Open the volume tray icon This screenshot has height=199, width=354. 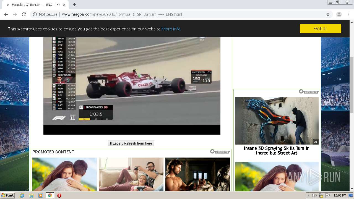click(x=314, y=195)
